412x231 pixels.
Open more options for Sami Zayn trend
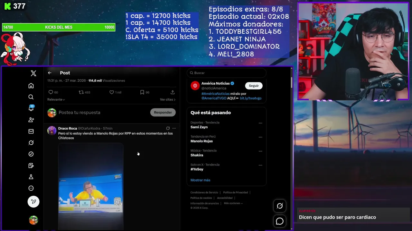(x=260, y=123)
